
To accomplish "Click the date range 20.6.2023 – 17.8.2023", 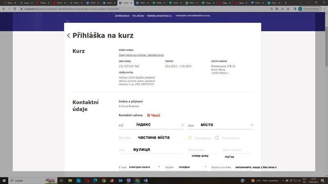I will (178, 66).
